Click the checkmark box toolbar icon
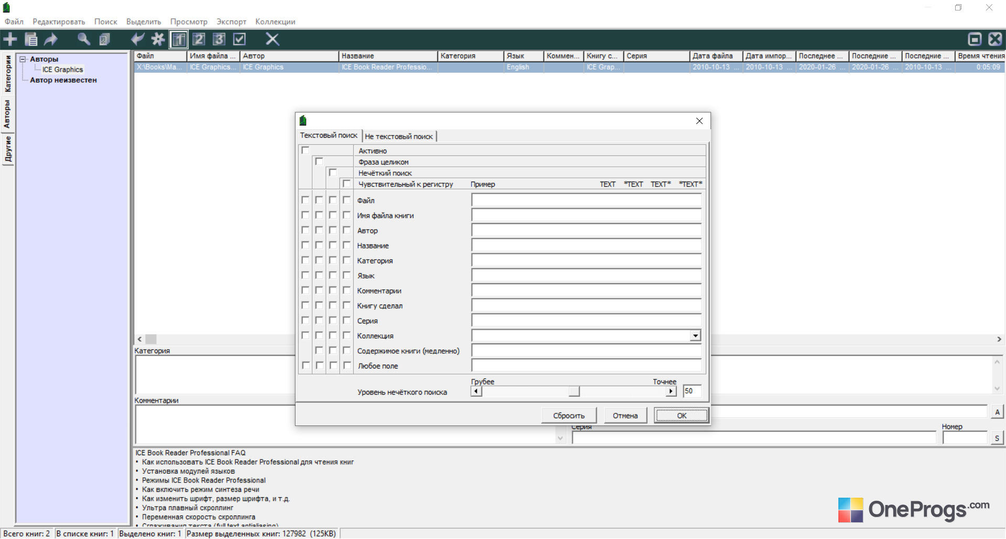Viewport: 1006px width, 539px height. 239,39
